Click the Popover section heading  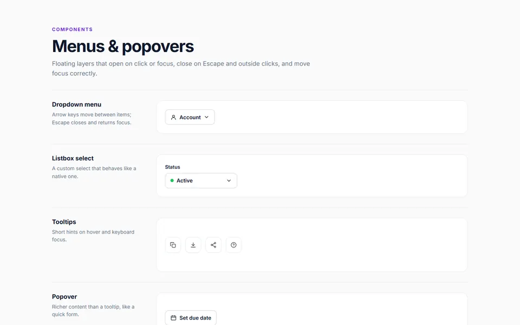click(x=64, y=296)
